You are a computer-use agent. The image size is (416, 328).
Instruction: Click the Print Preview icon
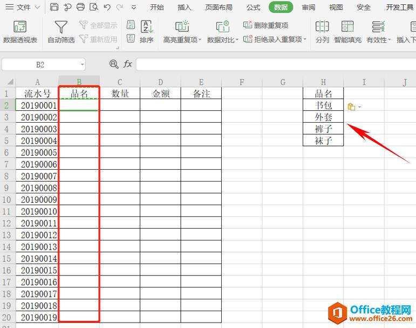[94, 7]
